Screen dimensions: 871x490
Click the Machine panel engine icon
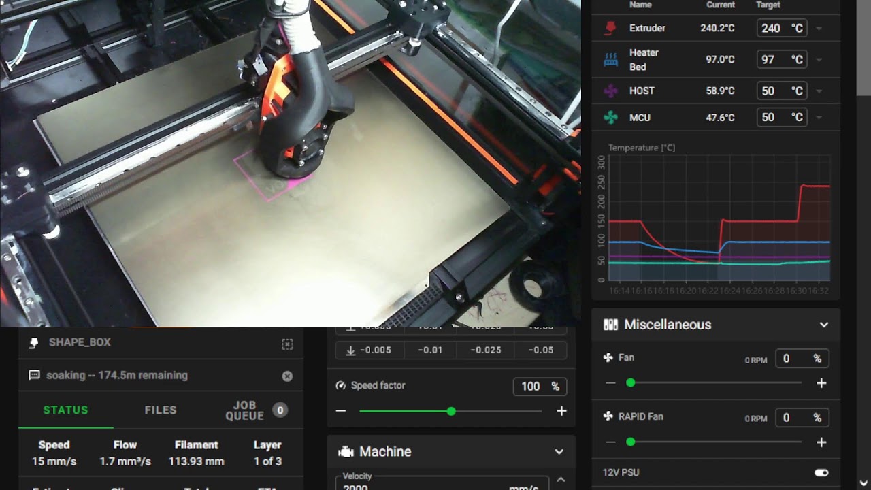point(346,451)
